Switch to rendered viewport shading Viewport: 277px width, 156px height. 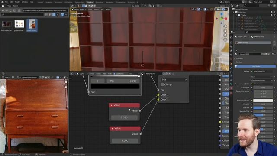(x=223, y=10)
